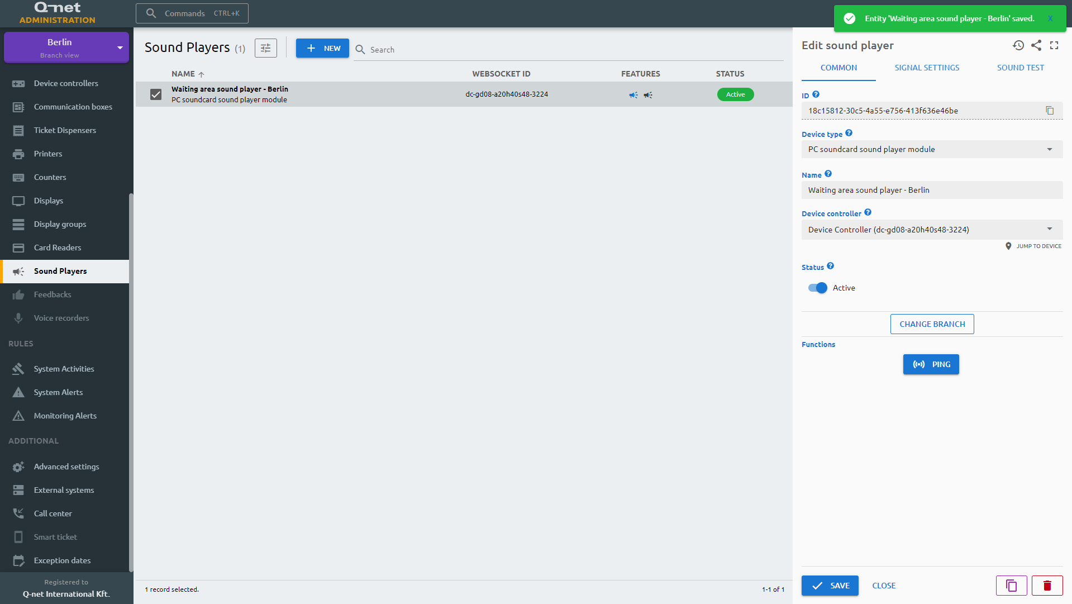Open help for the ID field
Screen dimensions: 1072x604
click(816, 94)
